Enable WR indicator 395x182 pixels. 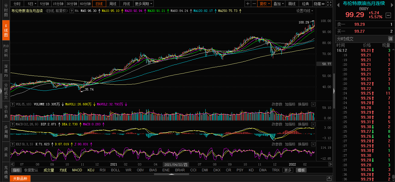[128, 170]
